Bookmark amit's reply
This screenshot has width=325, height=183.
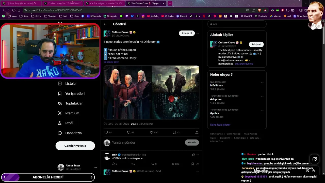[193, 164]
